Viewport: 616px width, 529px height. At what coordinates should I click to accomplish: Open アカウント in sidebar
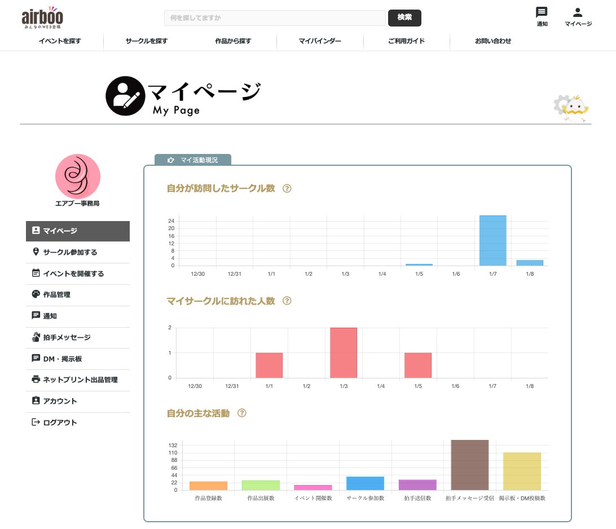[x=78, y=401]
